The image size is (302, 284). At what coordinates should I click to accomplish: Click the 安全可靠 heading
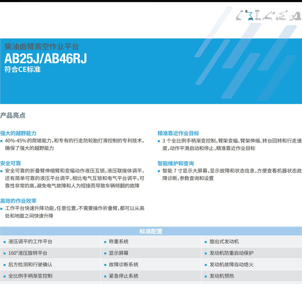tap(11, 163)
